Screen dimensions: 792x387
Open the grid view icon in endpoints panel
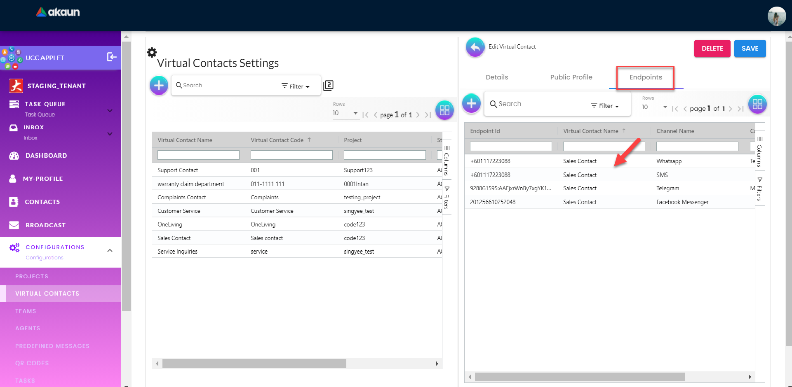tap(757, 104)
